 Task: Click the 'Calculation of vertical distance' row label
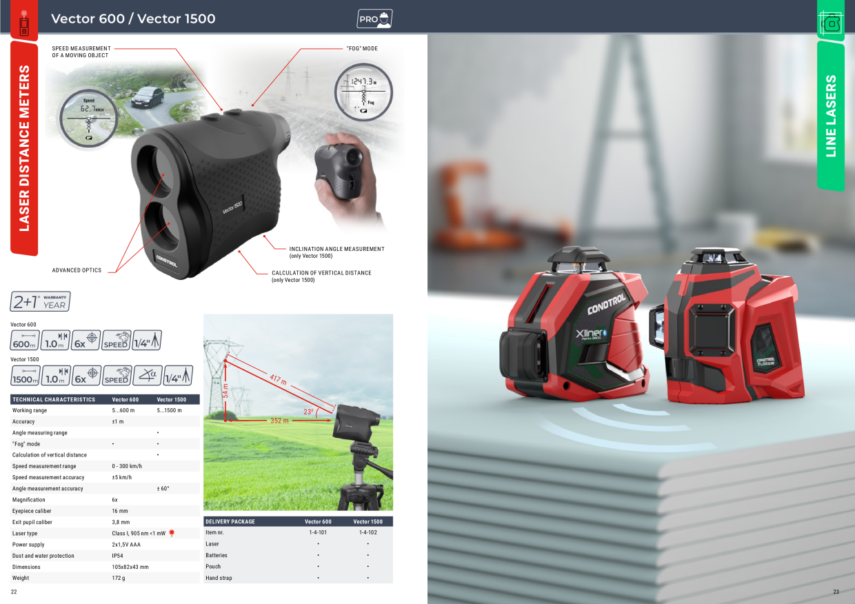tap(50, 455)
